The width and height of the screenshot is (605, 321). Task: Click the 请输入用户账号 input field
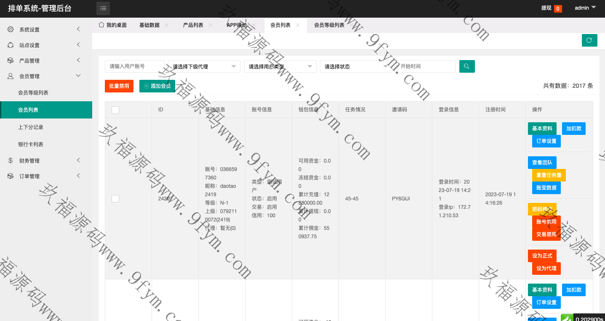tap(134, 66)
